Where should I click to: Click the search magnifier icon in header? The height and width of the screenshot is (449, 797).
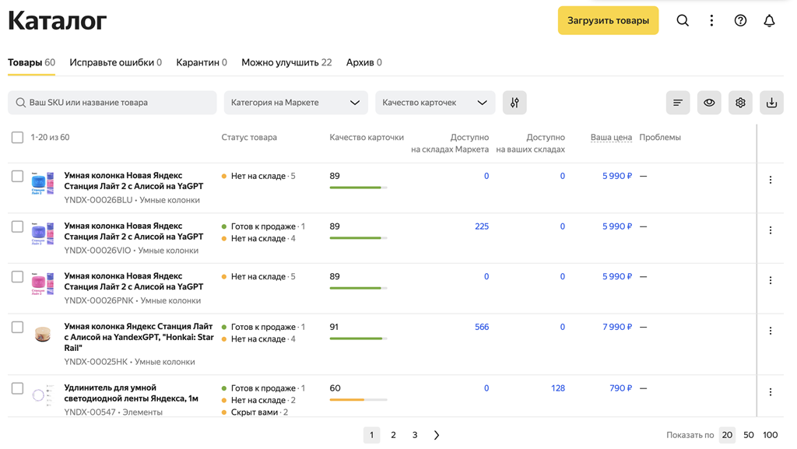click(682, 21)
